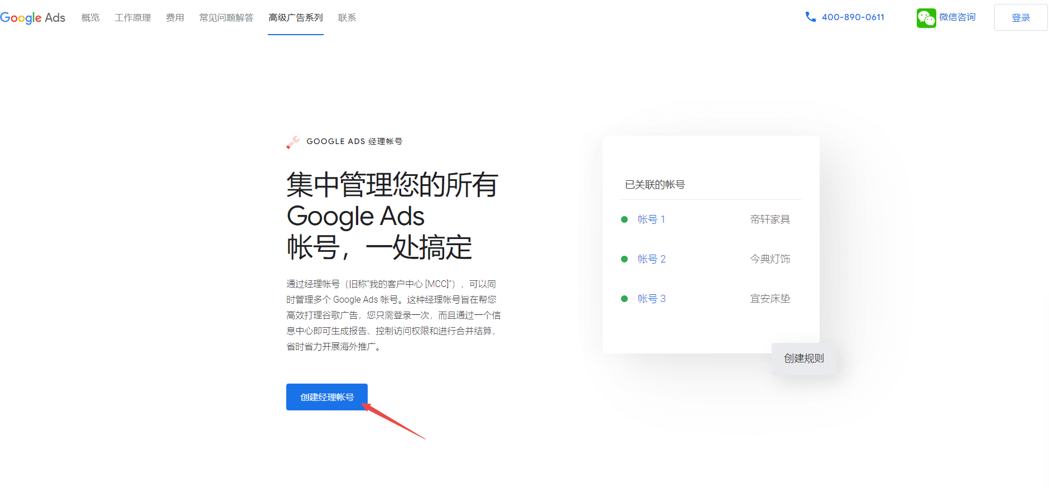The width and height of the screenshot is (1049, 488).
Task: Click the 登录 button
Action: [x=1021, y=17]
